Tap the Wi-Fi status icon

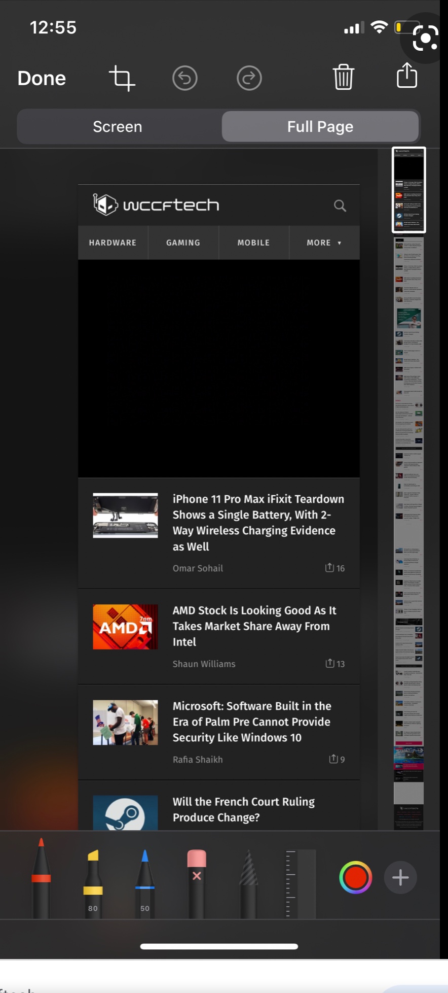tap(379, 27)
